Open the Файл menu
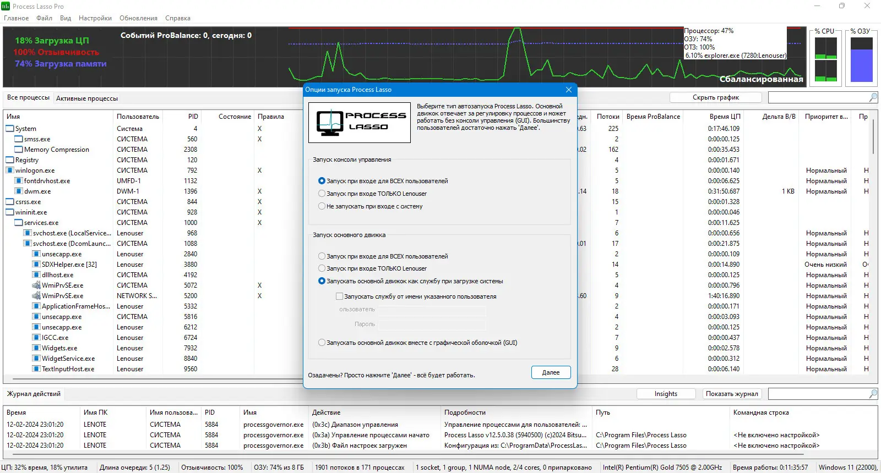Image resolution: width=881 pixels, height=473 pixels. pyautogui.click(x=45, y=18)
